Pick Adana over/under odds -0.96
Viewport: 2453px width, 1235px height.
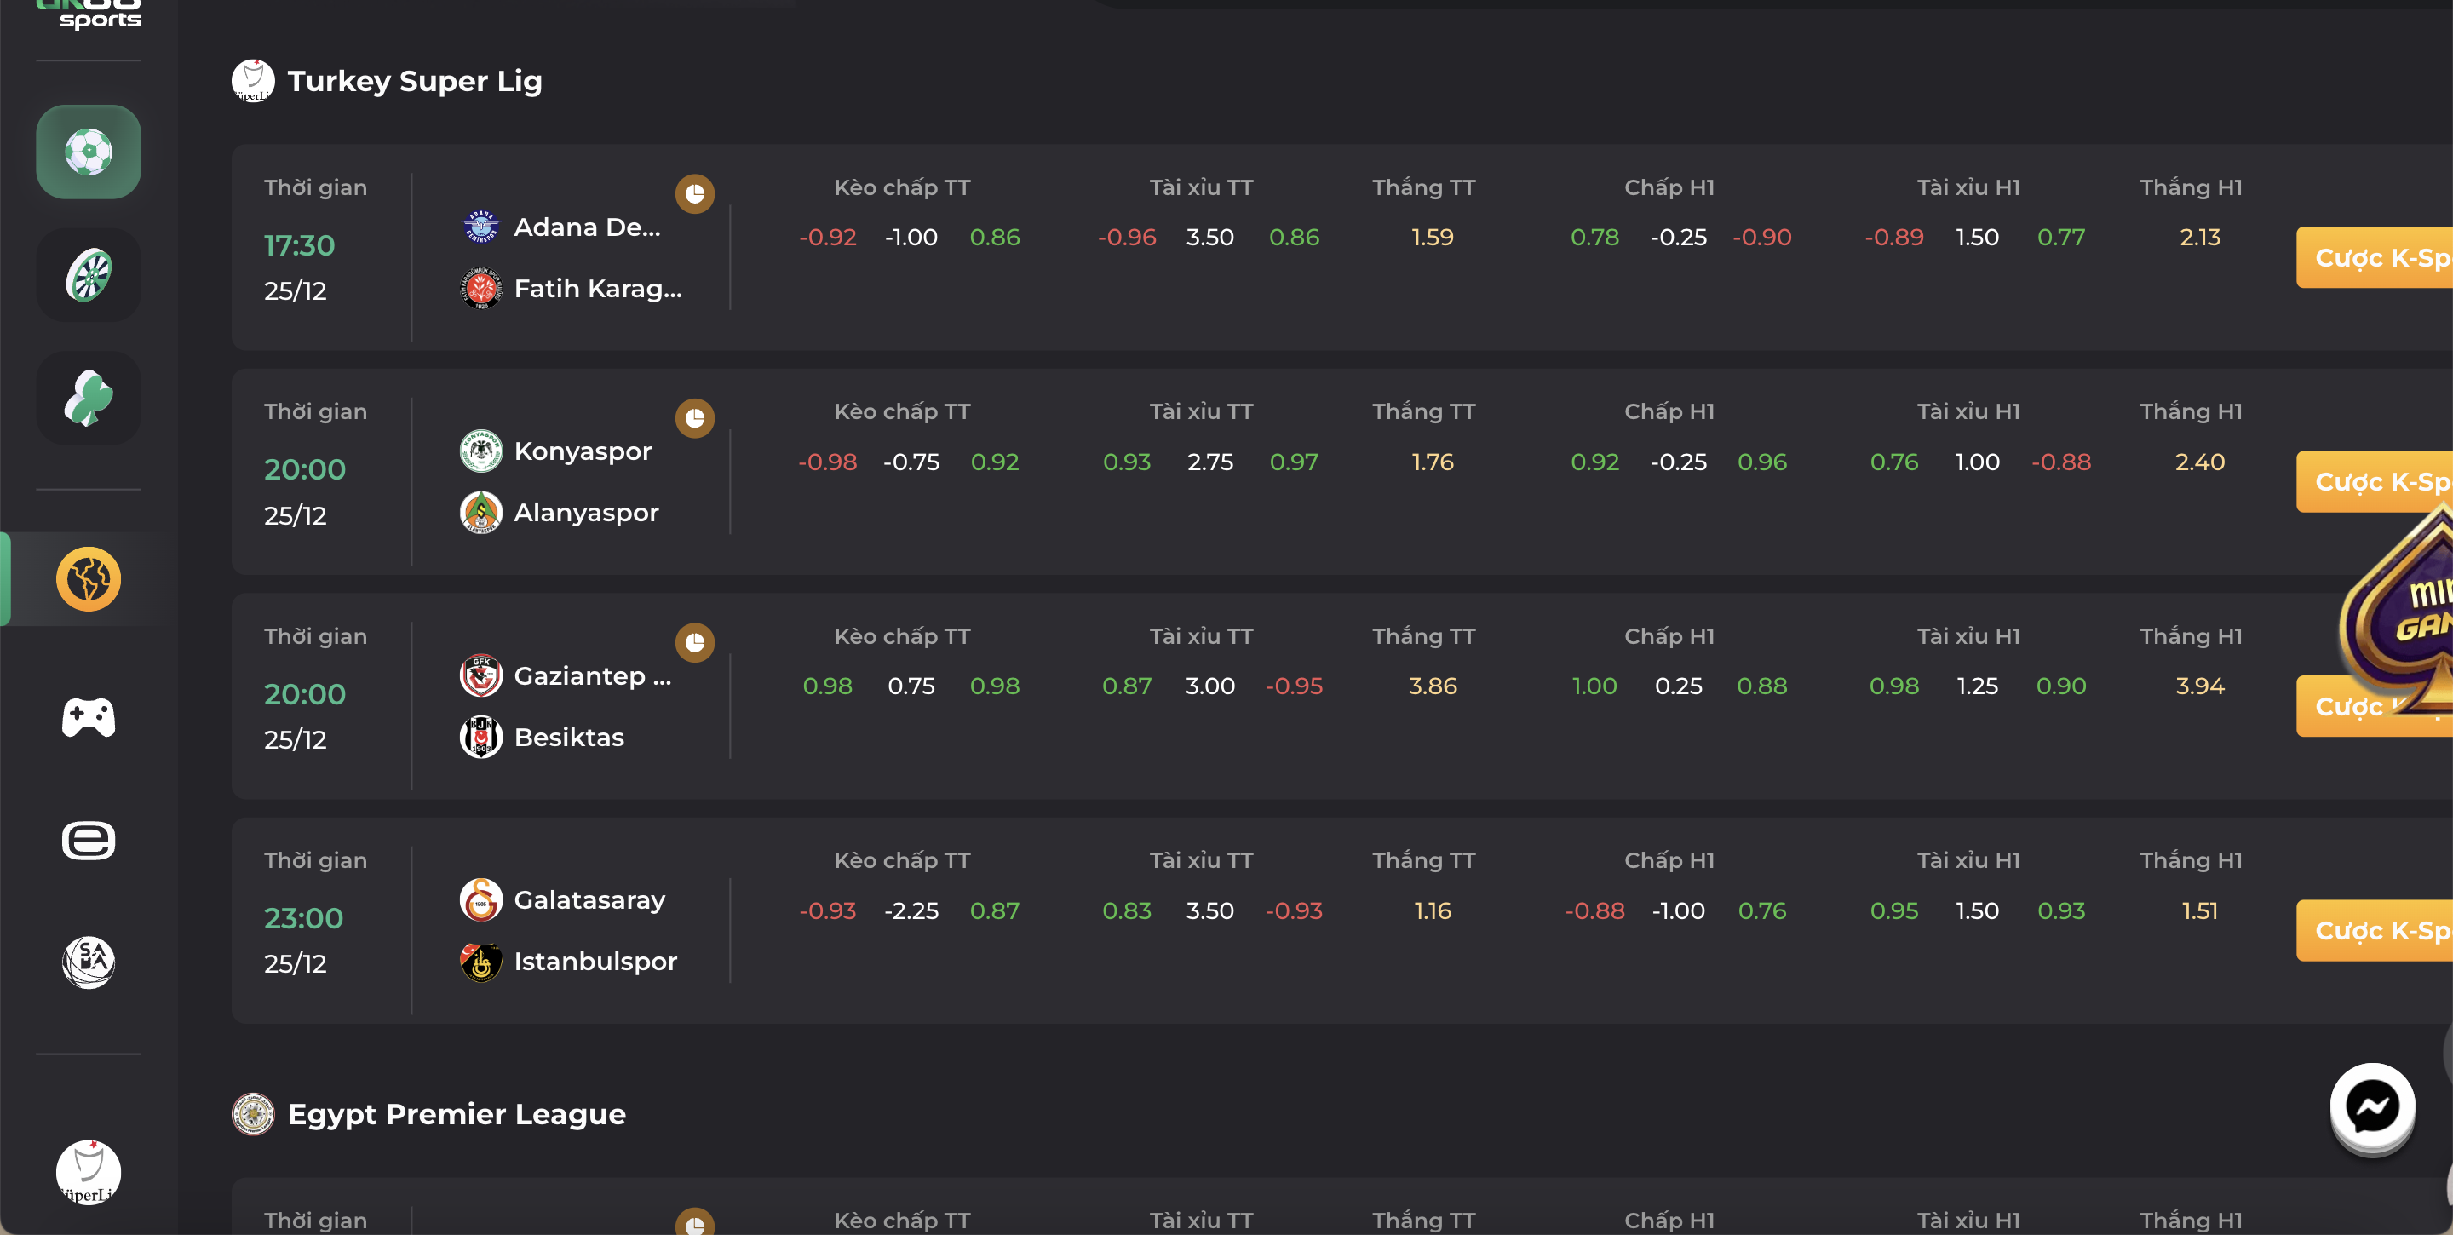(x=1127, y=237)
